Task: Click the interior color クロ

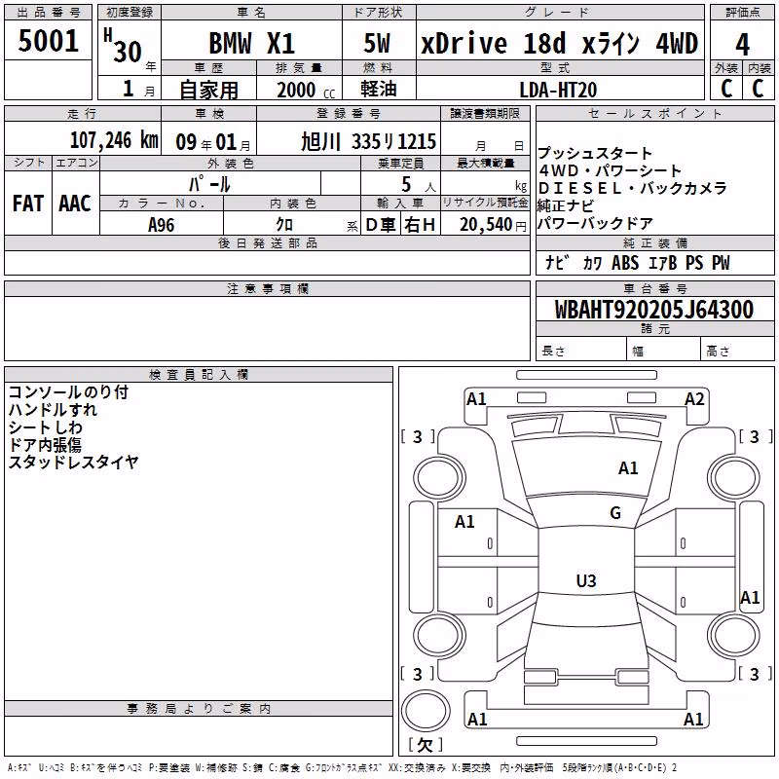Action: pyautogui.click(x=284, y=225)
